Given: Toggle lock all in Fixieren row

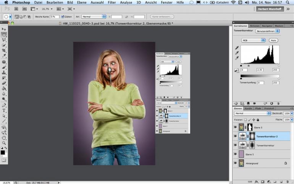Looking at the screenshot, I should (x=258, y=119).
